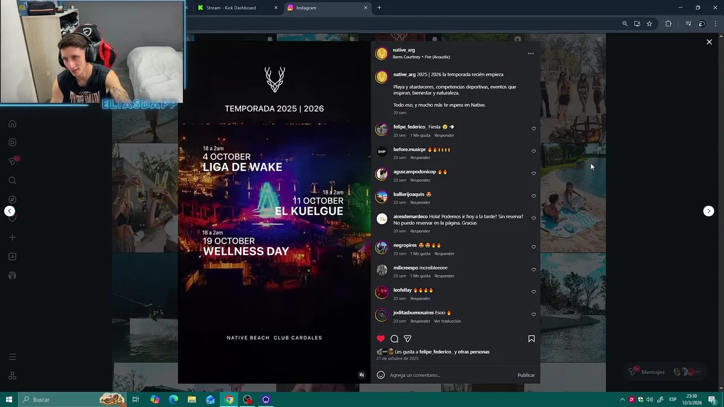
Task: Launch Microsoft Edge from taskbar
Action: [x=173, y=400]
